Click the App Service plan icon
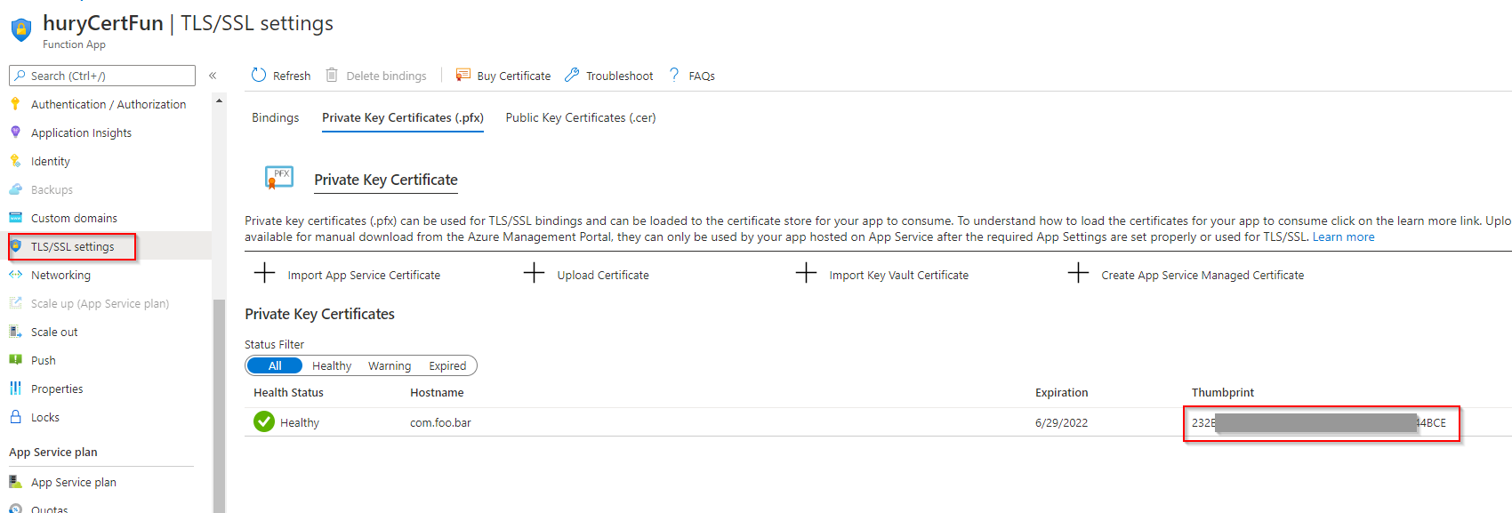The width and height of the screenshot is (1512, 513). click(15, 482)
